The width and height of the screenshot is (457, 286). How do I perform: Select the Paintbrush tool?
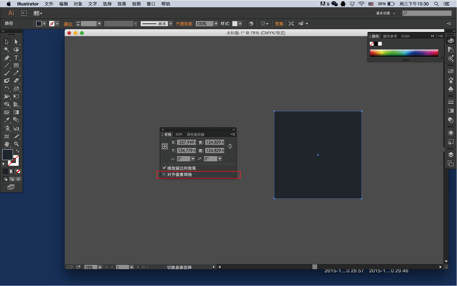pos(7,73)
